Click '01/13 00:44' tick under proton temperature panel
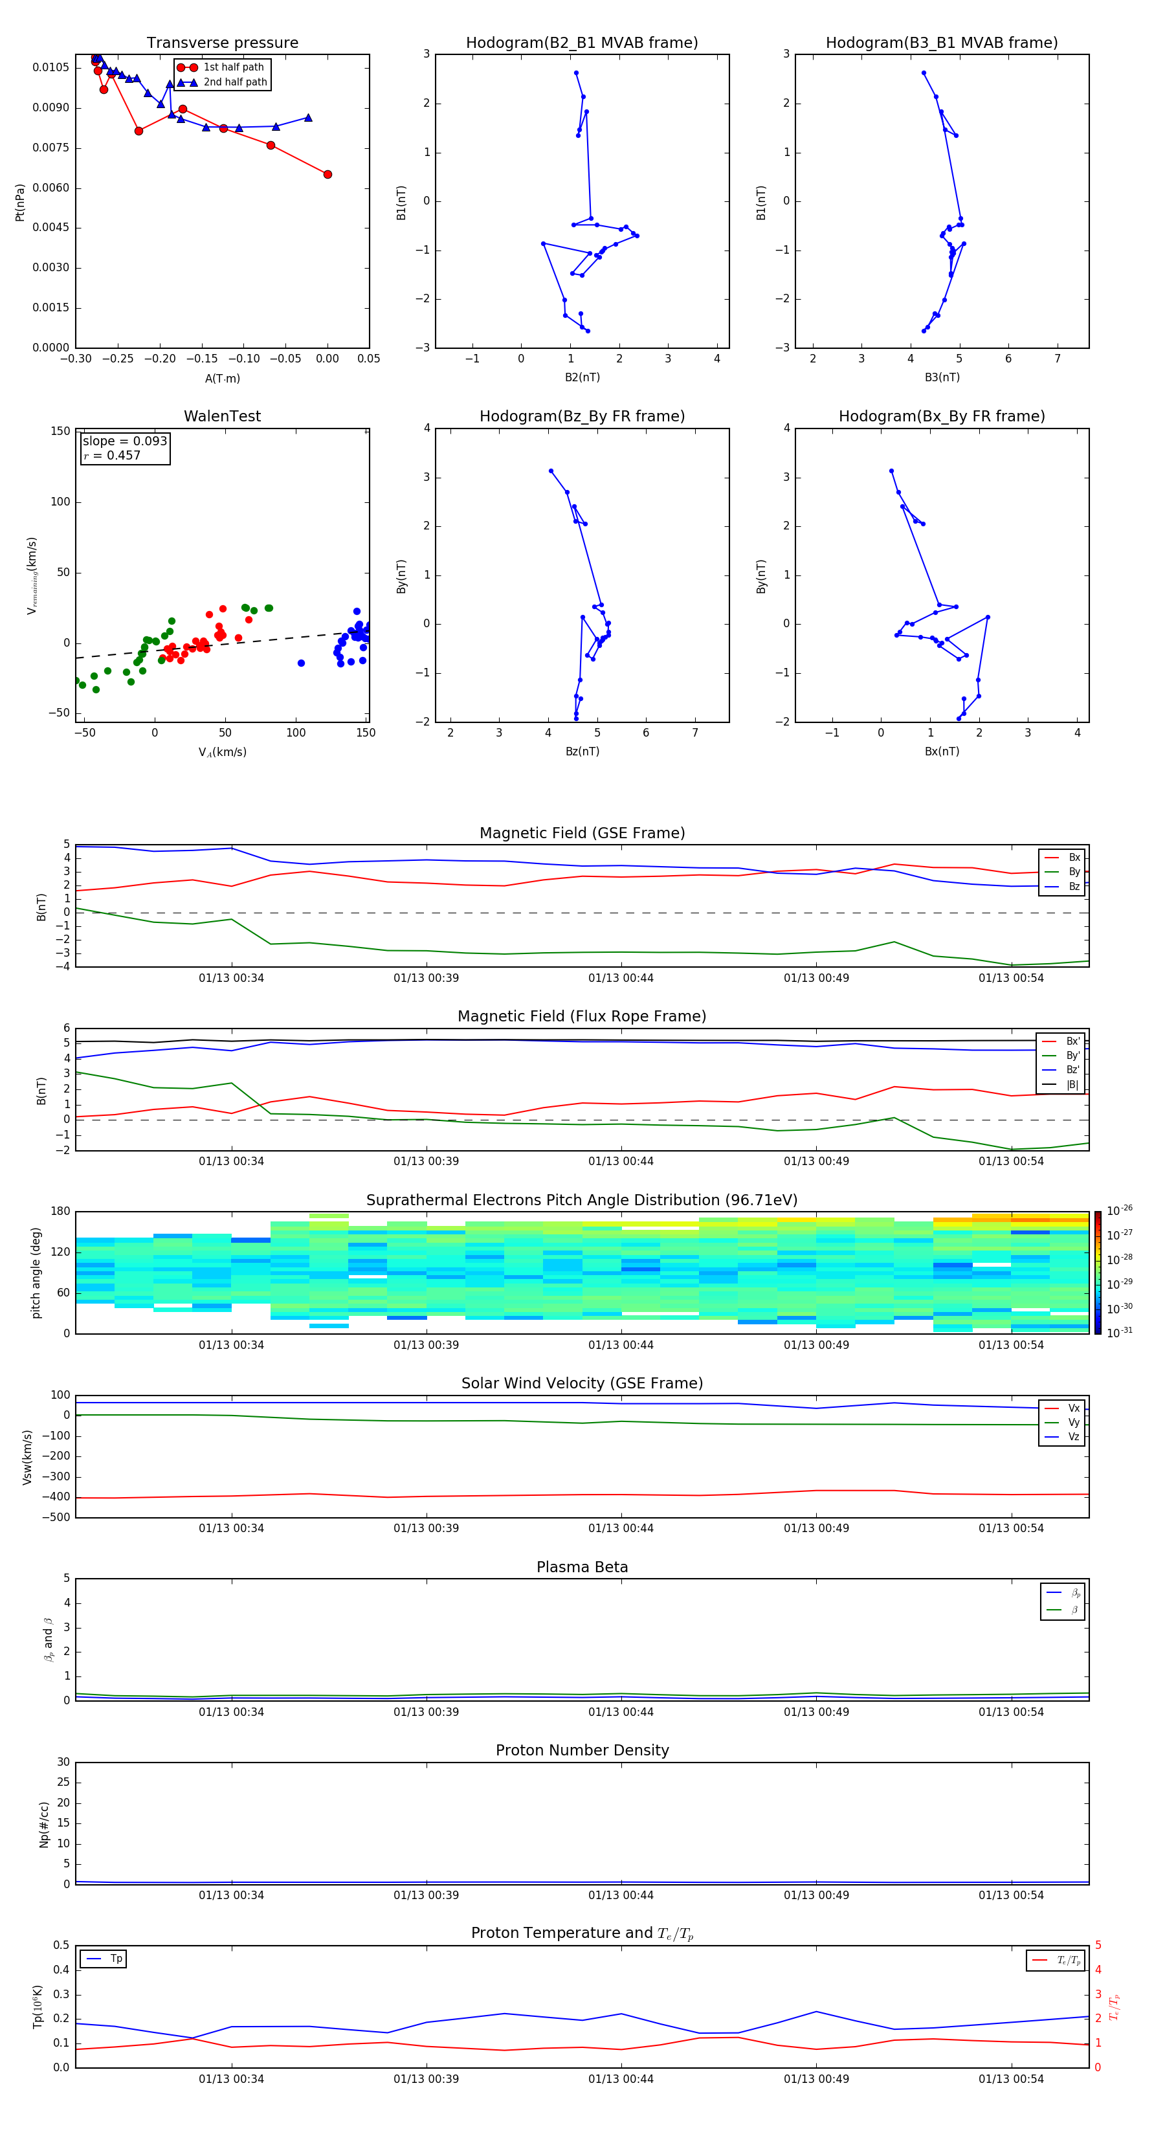Viewport: 1165px width, 2136px height. [x=621, y=2079]
